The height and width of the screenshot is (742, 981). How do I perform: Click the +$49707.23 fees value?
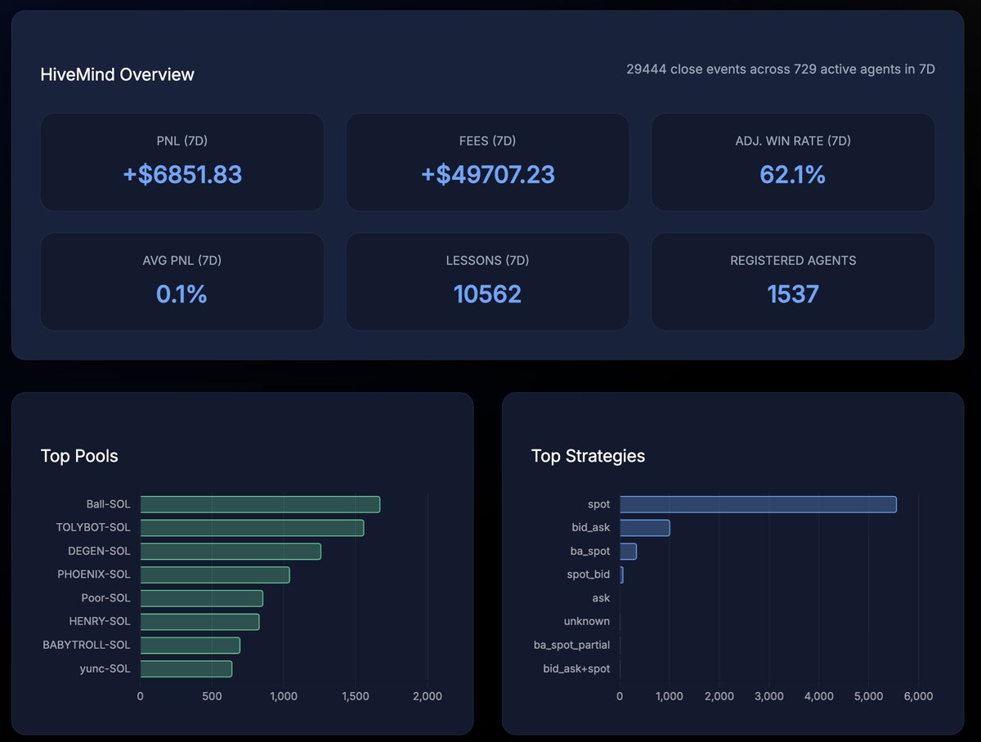coord(487,174)
